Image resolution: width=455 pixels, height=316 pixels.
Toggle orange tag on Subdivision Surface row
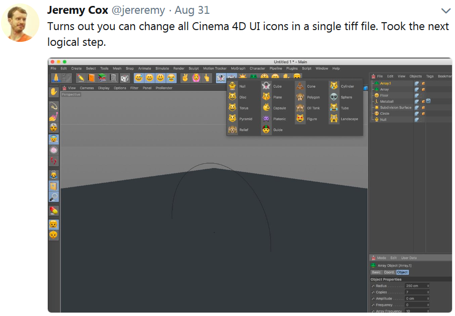[423, 107]
